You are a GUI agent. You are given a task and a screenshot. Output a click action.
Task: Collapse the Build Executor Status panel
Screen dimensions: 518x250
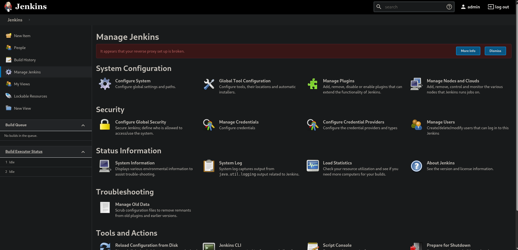83,152
